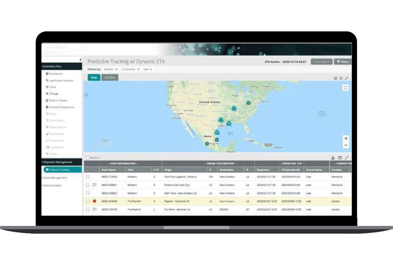Image resolution: width=393 pixels, height=265 pixels.
Task: Open the SELECT dropdown above the table
Action: click(x=93, y=158)
